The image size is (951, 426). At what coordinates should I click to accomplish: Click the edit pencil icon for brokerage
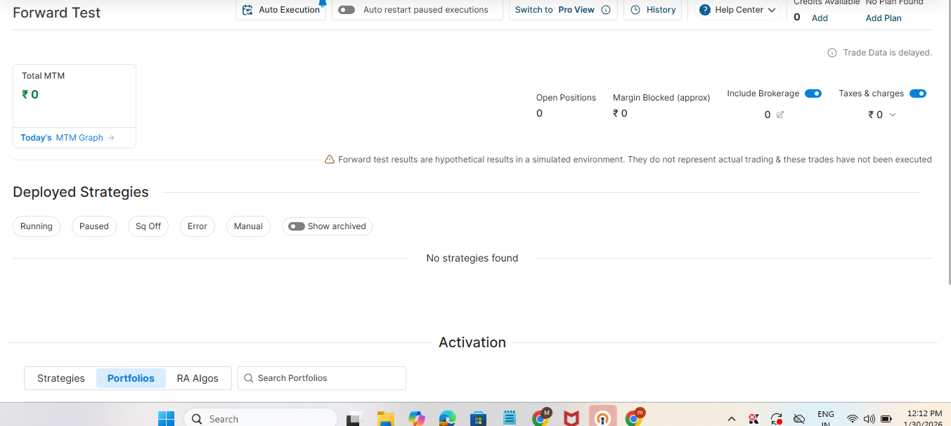779,115
